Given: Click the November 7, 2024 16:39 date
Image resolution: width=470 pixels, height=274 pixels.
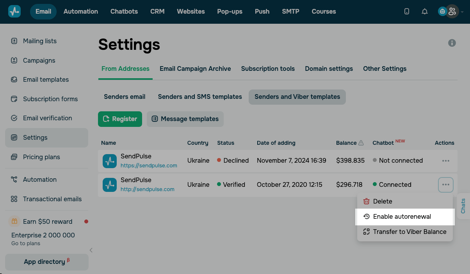Looking at the screenshot, I should coord(292,161).
